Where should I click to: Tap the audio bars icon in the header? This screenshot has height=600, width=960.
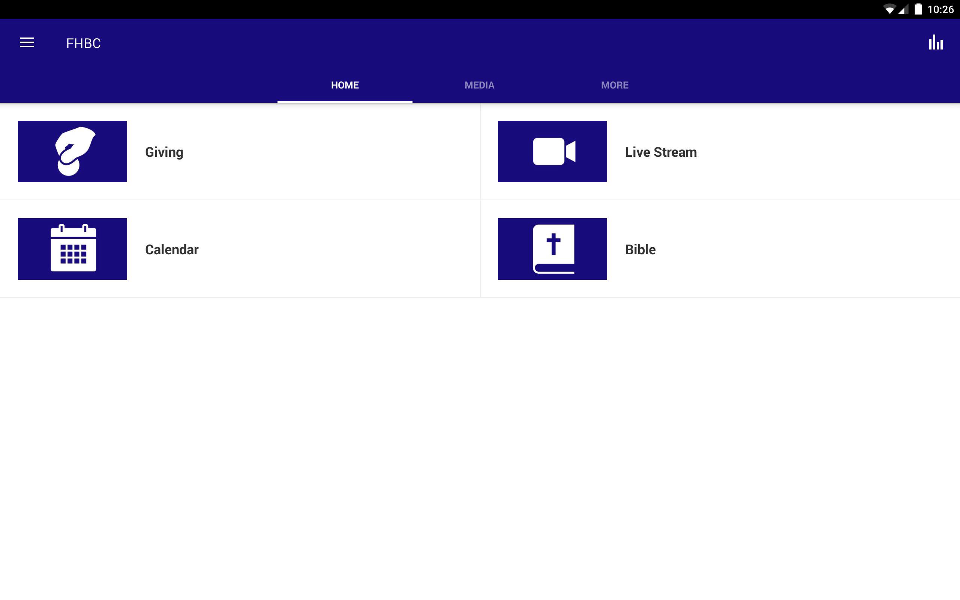[935, 42]
